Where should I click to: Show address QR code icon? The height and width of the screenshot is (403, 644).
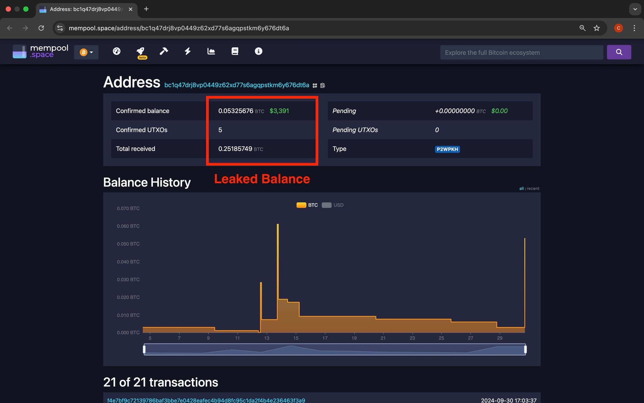coord(315,86)
